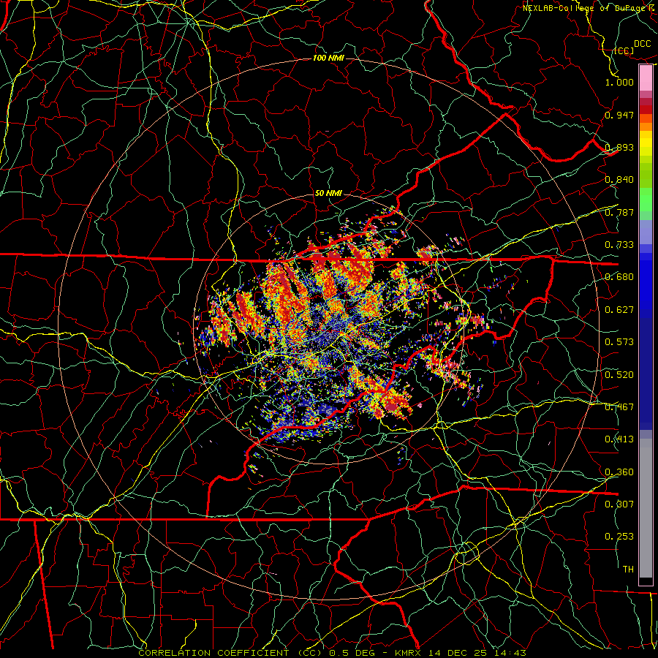Click the DCC label above the color scale
The image size is (658, 658).
tap(643, 44)
